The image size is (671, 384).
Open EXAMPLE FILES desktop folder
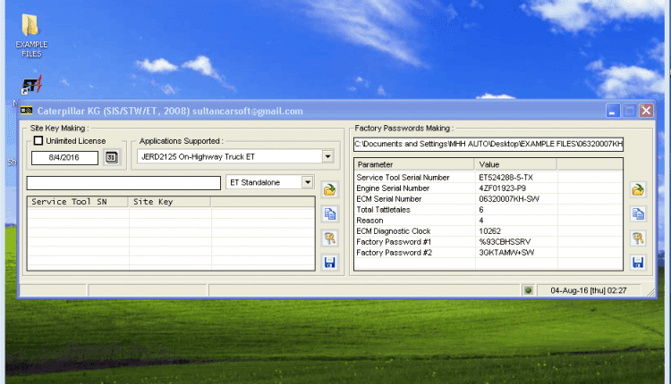coord(31,36)
